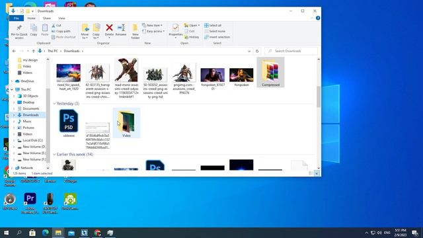This screenshot has height=238, width=423.
Task: Switch to details view button
Action: [x=311, y=173]
